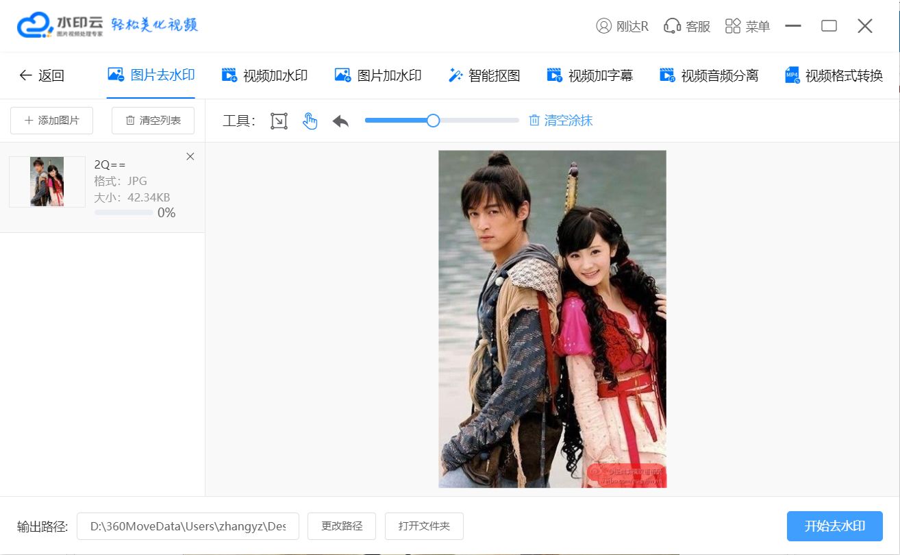Open the 视频格式转换 tab
The width and height of the screenshot is (900, 555).
click(834, 75)
